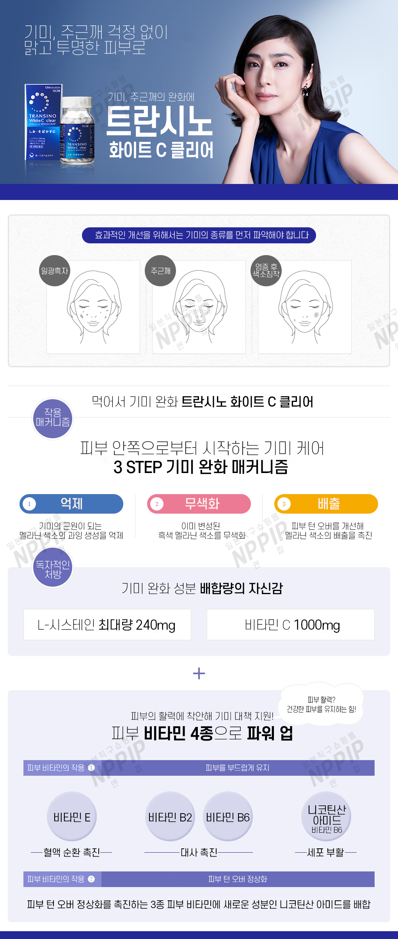The width and height of the screenshot is (398, 939).
Task: Click the freckles face illustration
Action: [x=199, y=307]
